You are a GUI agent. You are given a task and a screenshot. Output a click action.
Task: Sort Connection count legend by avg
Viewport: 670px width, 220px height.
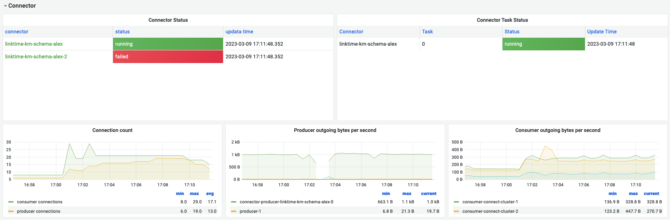pyautogui.click(x=210, y=194)
